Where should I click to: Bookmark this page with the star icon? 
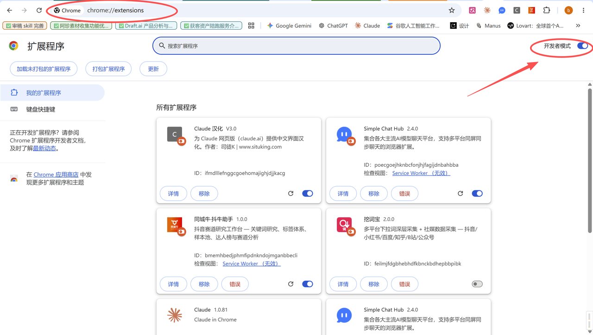(452, 10)
